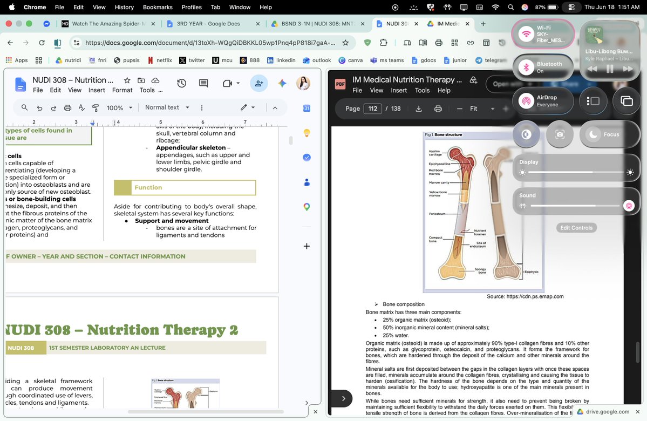Open Contacts in Docs side panel
Screen dimensions: 647x421
click(307, 182)
